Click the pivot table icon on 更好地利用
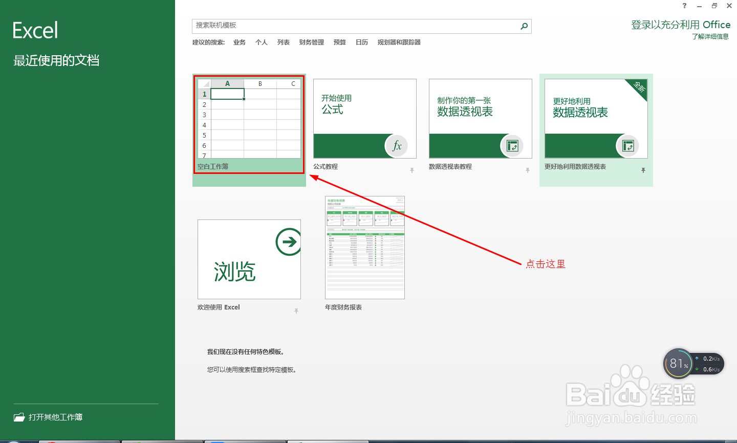This screenshot has height=443, width=737. click(627, 146)
